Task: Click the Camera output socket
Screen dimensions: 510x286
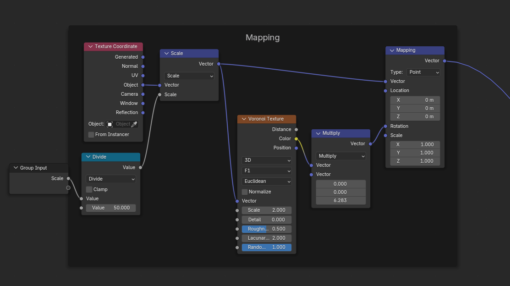Action: [x=143, y=94]
